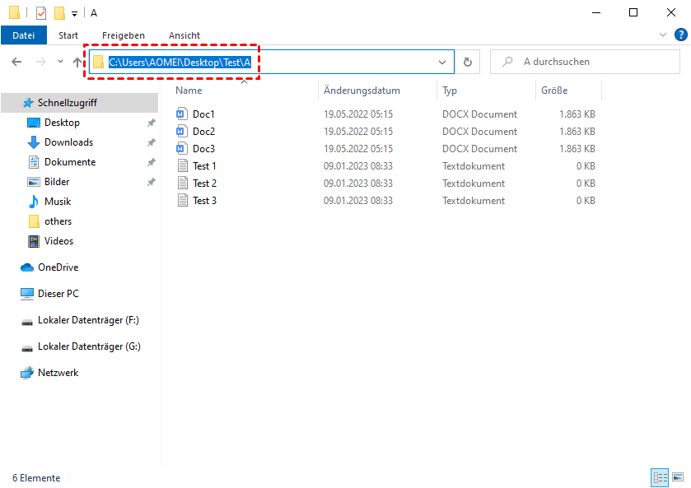Screen dimensions: 691x488
Task: Select OneDrive in the navigation pane
Action: pyautogui.click(x=58, y=267)
